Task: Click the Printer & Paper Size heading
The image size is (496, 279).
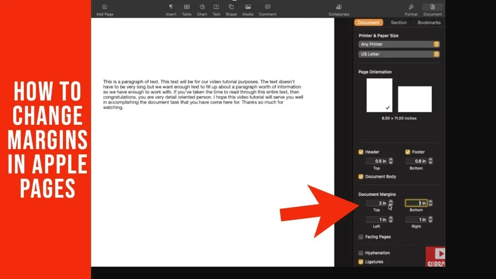Action: [379, 36]
